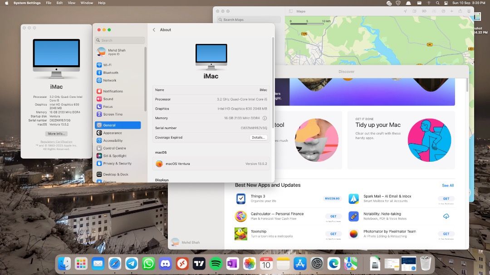Click GET for Spark Mail
The width and height of the screenshot is (490, 275).
[x=446, y=198]
